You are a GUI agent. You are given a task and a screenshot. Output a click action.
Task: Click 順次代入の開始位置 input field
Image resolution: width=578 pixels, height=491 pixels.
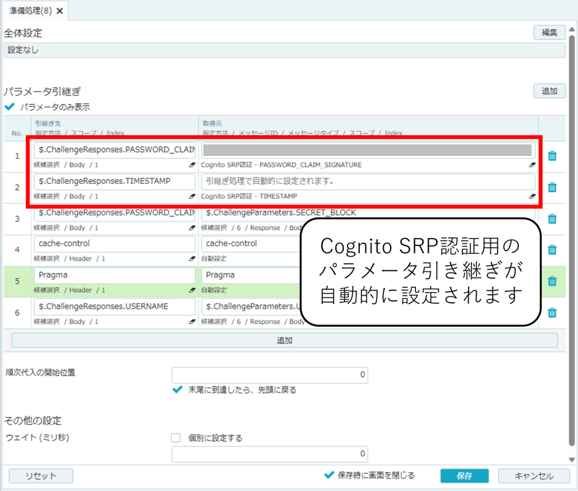click(270, 375)
